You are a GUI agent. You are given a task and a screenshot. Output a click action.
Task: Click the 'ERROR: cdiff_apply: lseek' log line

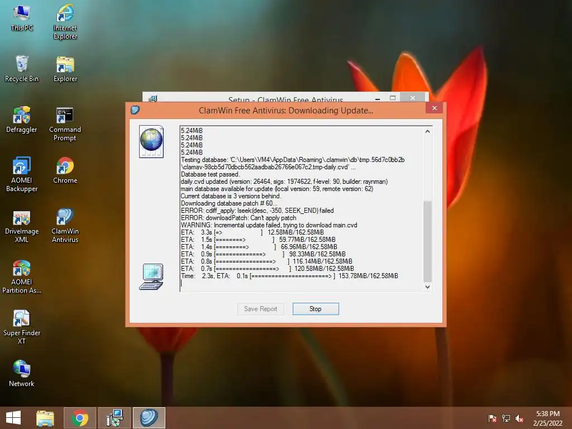[257, 211]
